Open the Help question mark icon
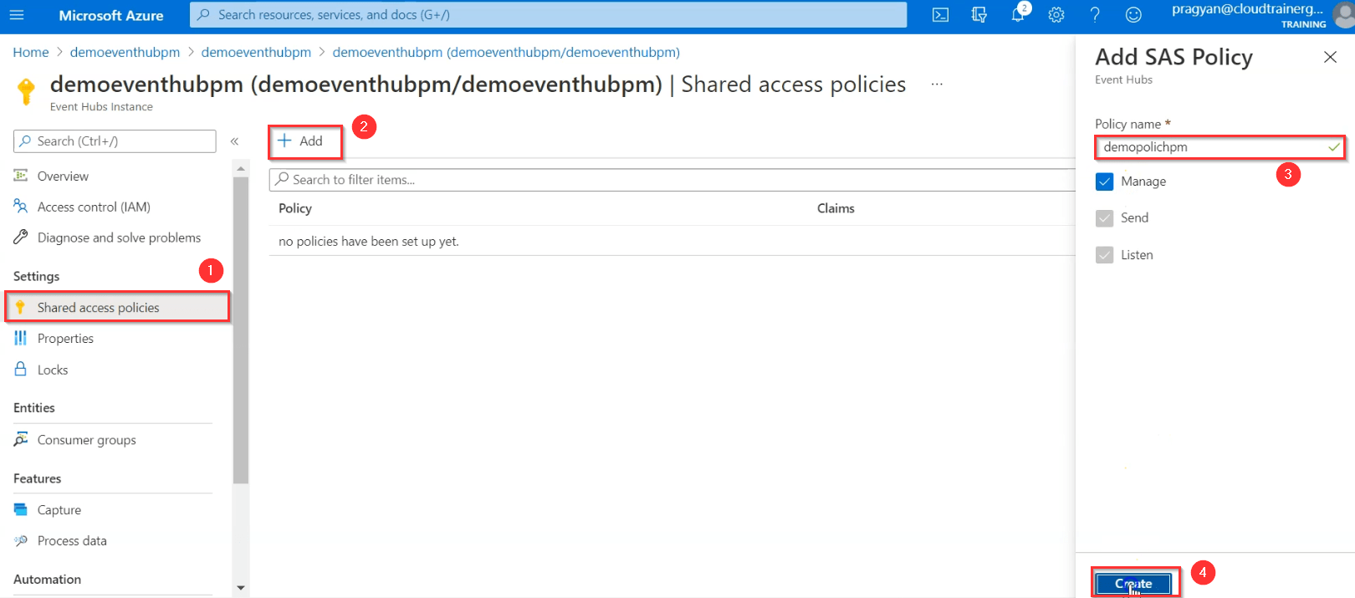 [x=1095, y=15]
